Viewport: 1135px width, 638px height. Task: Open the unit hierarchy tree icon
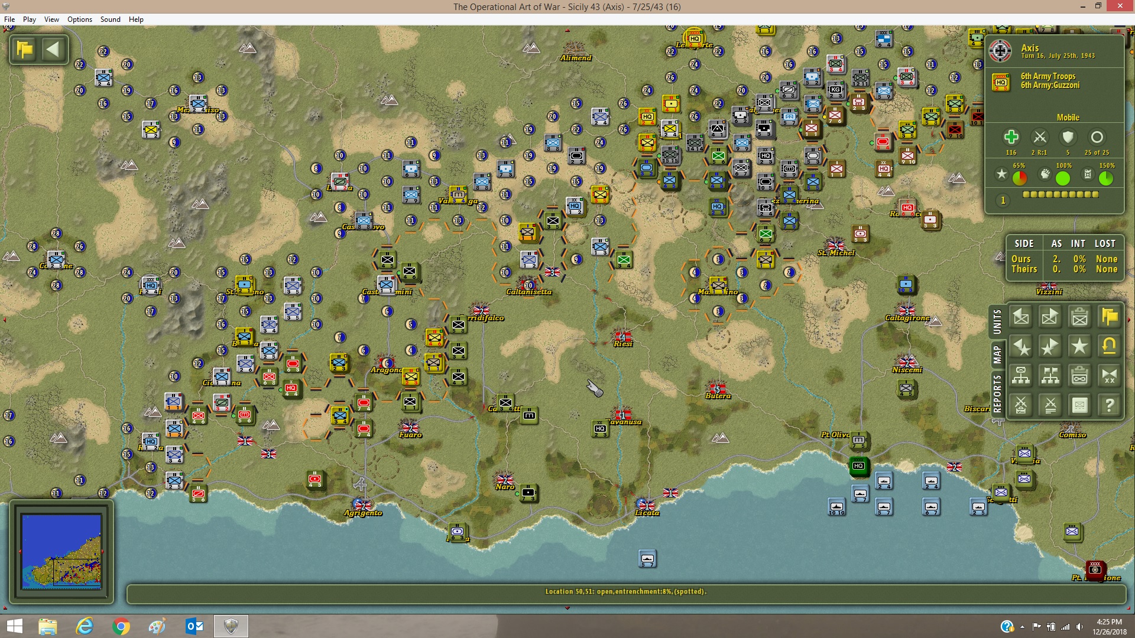[1021, 376]
